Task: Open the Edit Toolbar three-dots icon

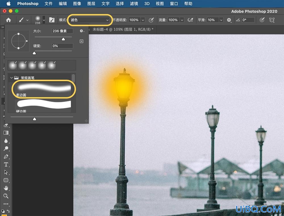Action: 6,204
